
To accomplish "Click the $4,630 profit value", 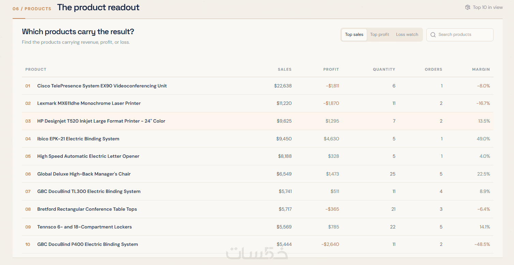I will click(332, 139).
